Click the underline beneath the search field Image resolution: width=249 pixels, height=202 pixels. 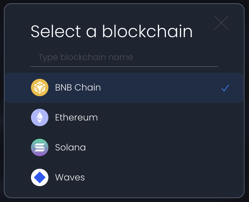tap(124, 66)
